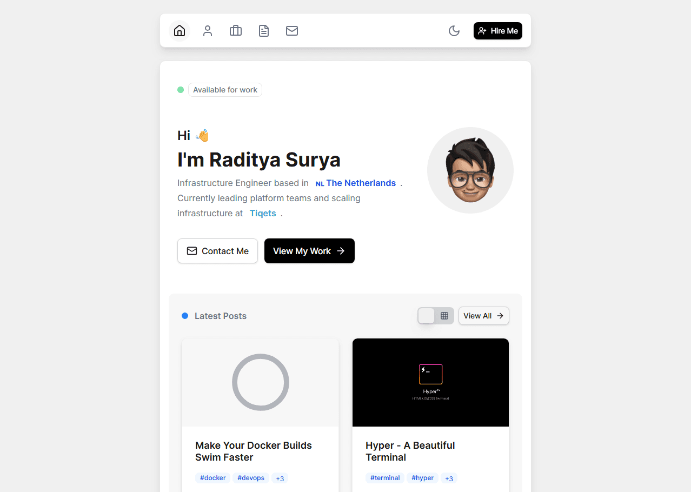This screenshot has height=492, width=691.
Task: Click the Available for work badge
Action: 225,90
